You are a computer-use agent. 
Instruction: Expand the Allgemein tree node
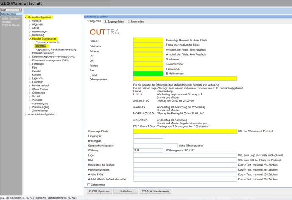pos(30,24)
